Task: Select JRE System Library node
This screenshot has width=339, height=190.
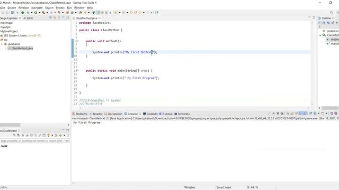Action: [21, 35]
